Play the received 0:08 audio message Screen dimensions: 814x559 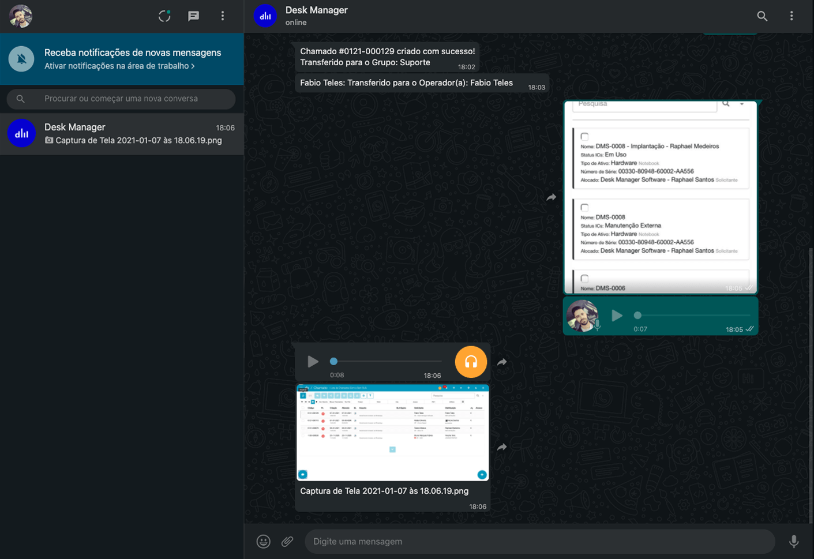click(313, 362)
